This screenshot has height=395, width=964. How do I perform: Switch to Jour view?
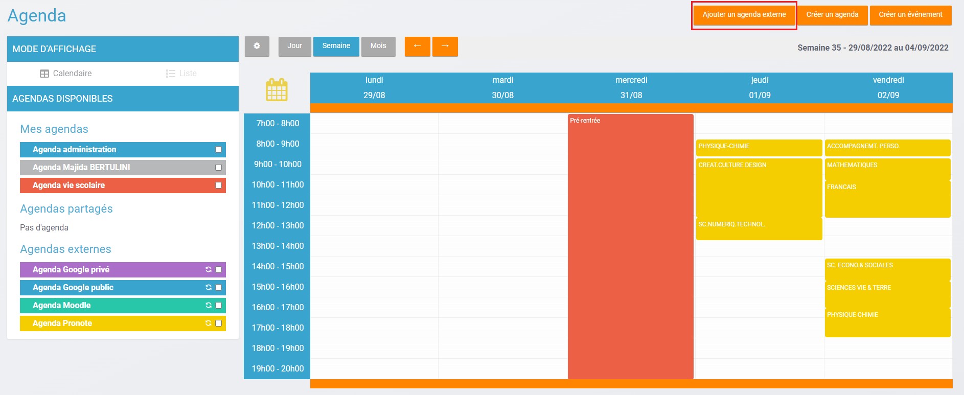tap(294, 46)
